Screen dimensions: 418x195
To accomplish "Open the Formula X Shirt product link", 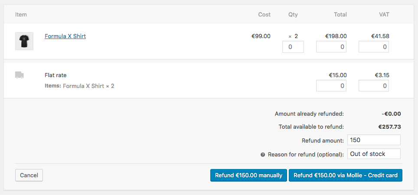I will (x=65, y=36).
